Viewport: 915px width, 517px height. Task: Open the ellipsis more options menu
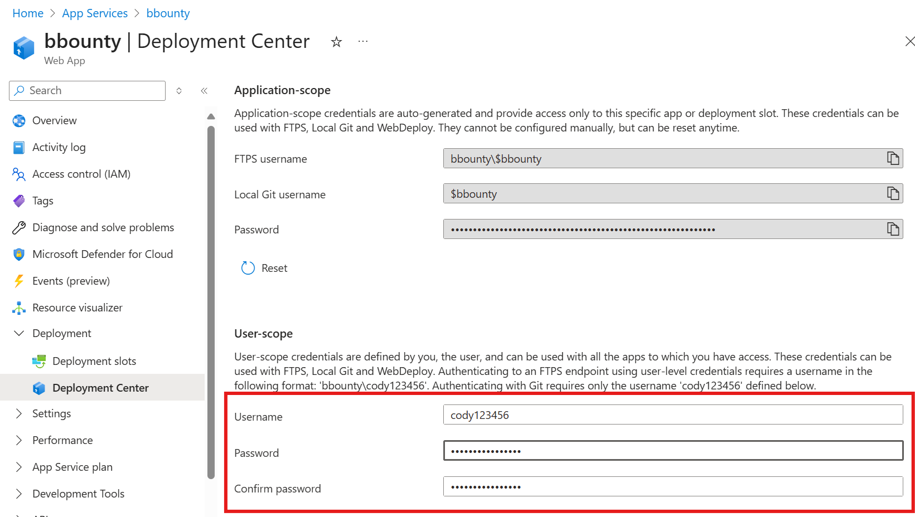click(363, 42)
